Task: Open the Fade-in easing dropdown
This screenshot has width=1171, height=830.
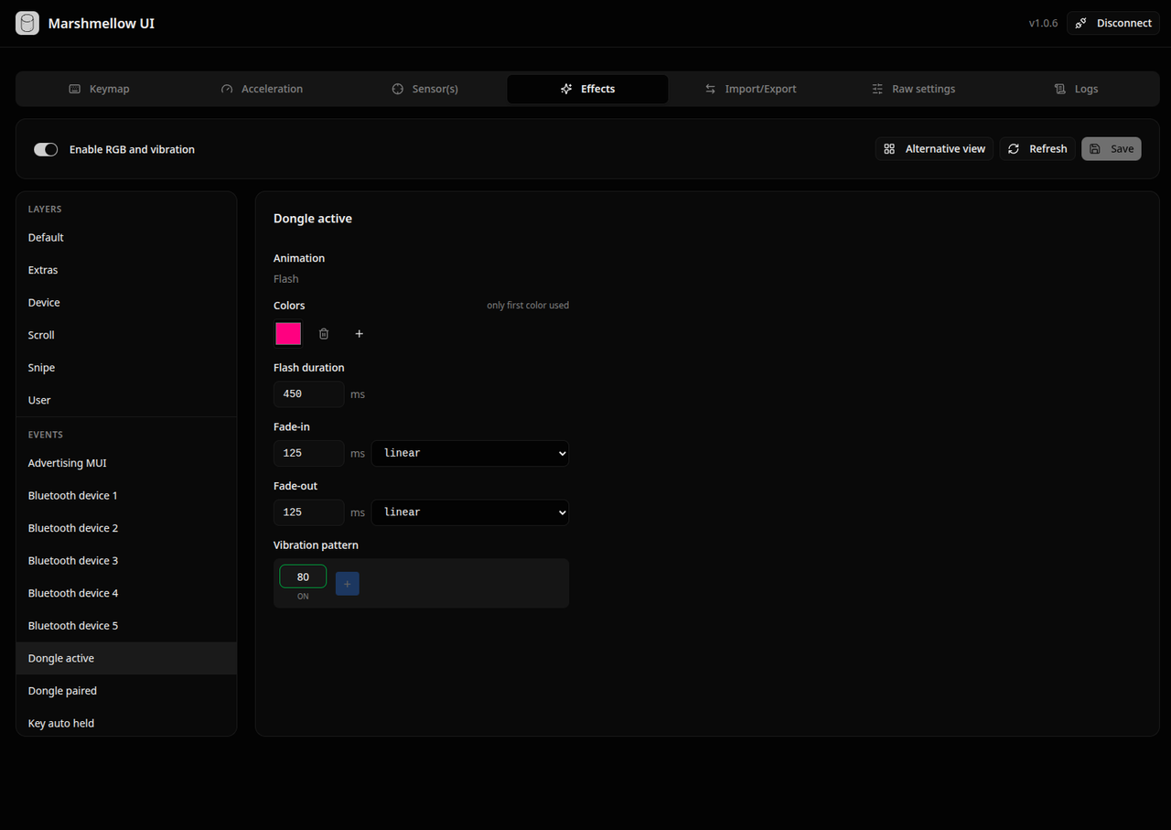Action: coord(470,453)
